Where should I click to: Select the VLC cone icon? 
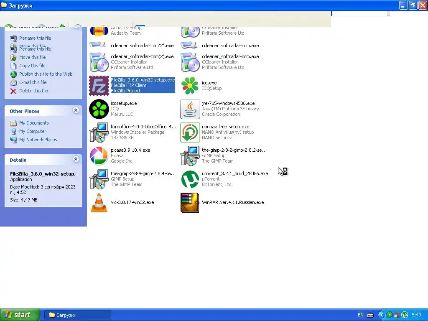pos(99,203)
